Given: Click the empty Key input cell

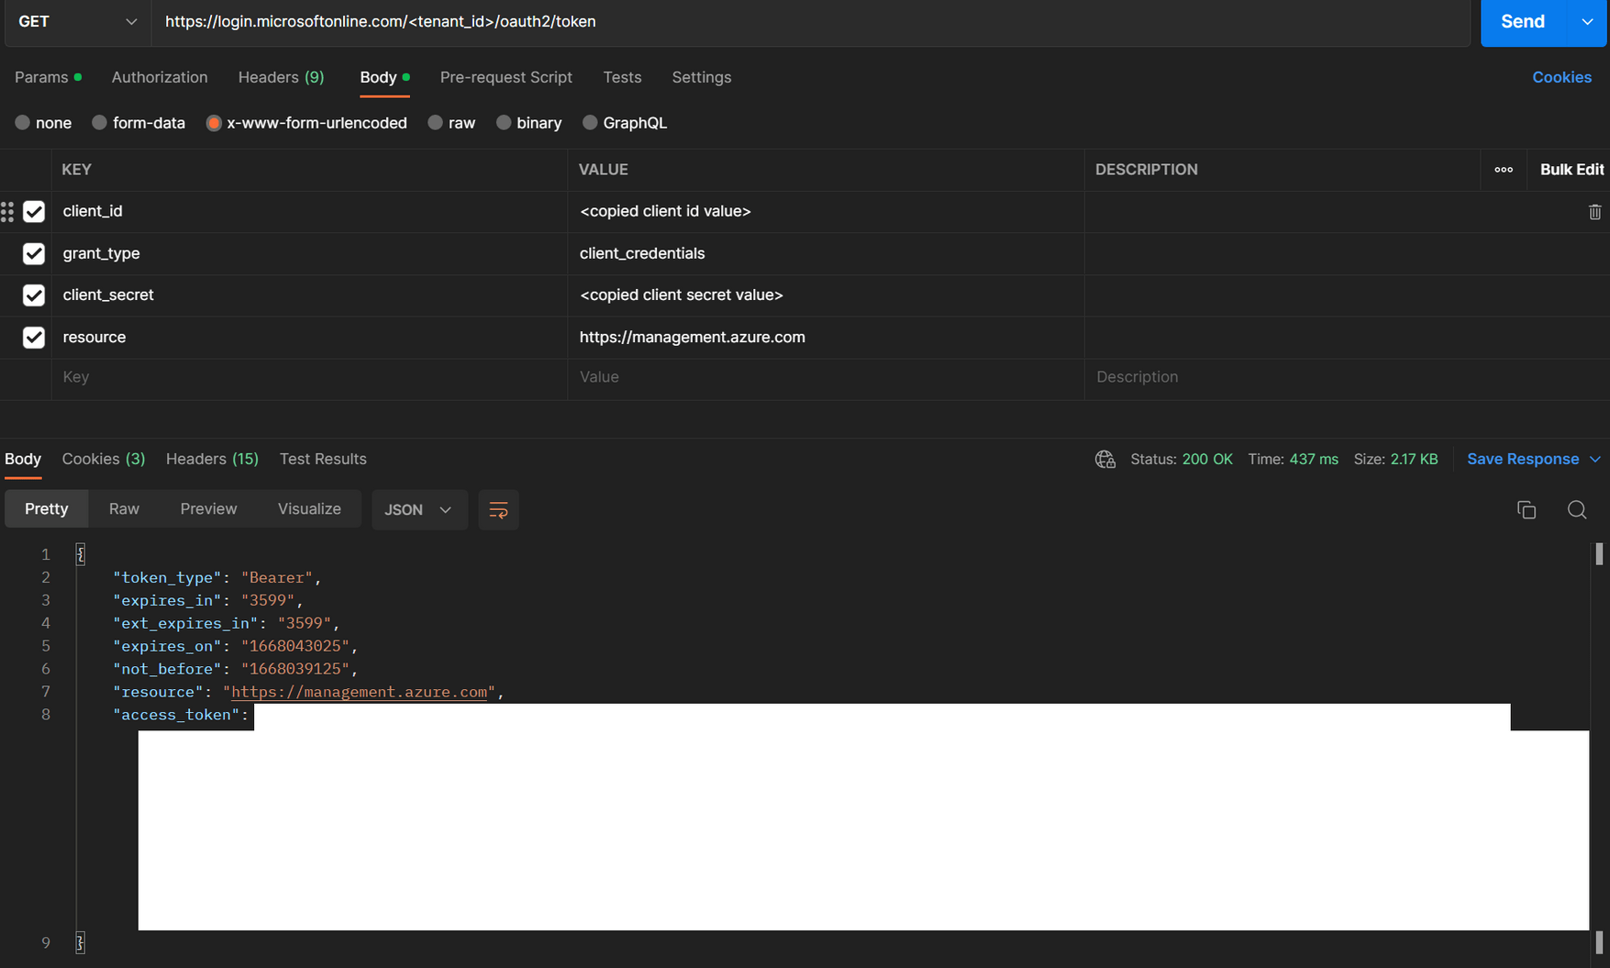Looking at the screenshot, I should [x=309, y=377].
